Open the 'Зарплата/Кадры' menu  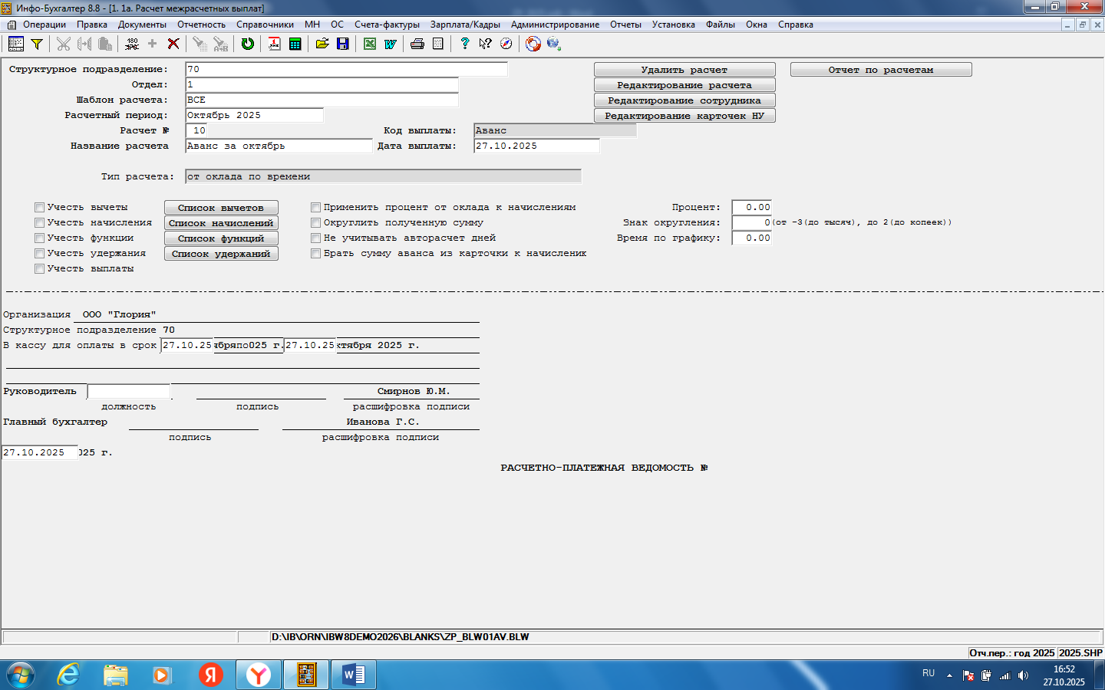pos(465,25)
